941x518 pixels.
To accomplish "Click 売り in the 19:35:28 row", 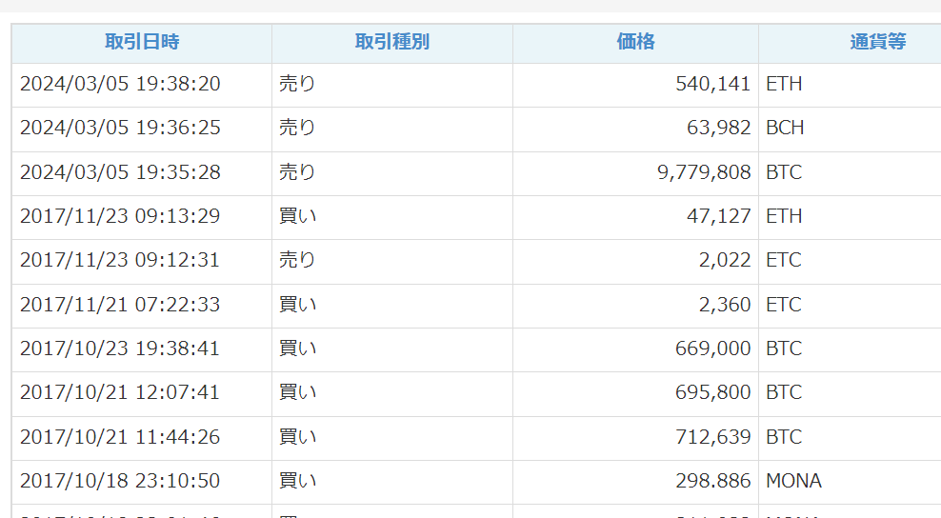I will coord(297,172).
